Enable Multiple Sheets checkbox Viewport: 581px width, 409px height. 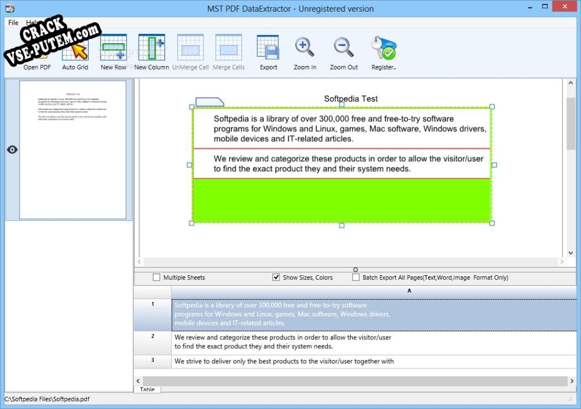156,278
